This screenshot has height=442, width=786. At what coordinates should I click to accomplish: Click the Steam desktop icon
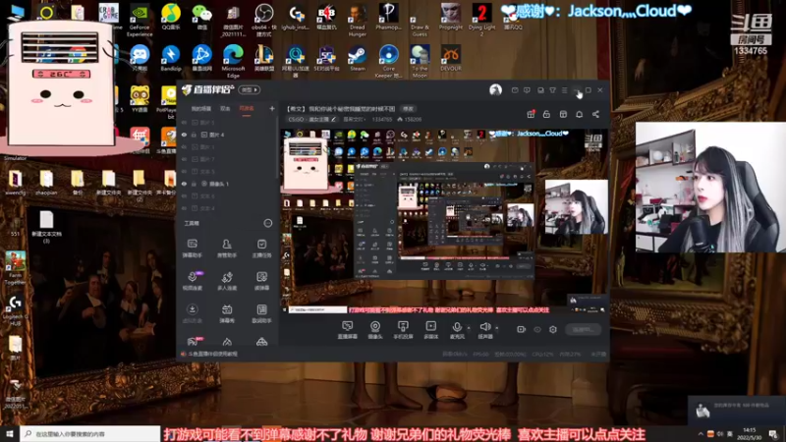[x=357, y=58]
